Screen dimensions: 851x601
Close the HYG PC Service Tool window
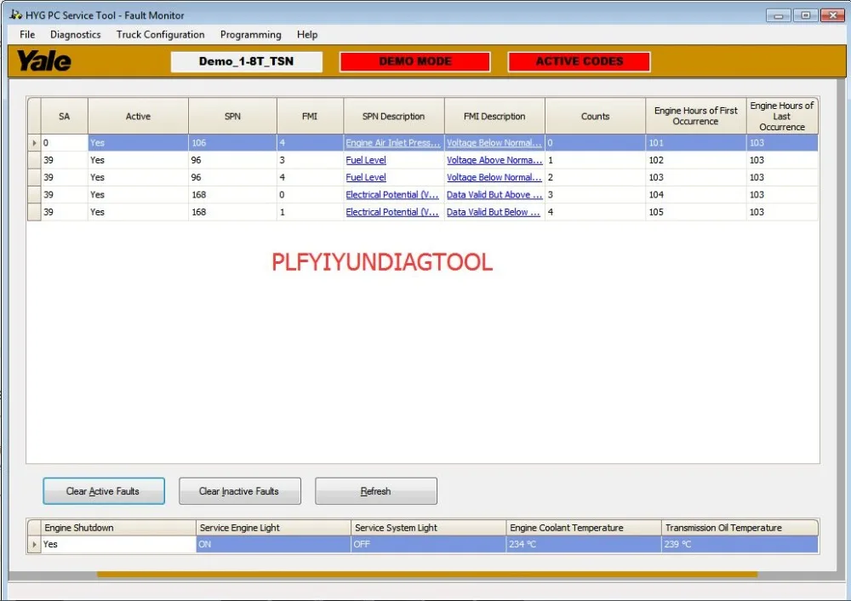click(832, 15)
